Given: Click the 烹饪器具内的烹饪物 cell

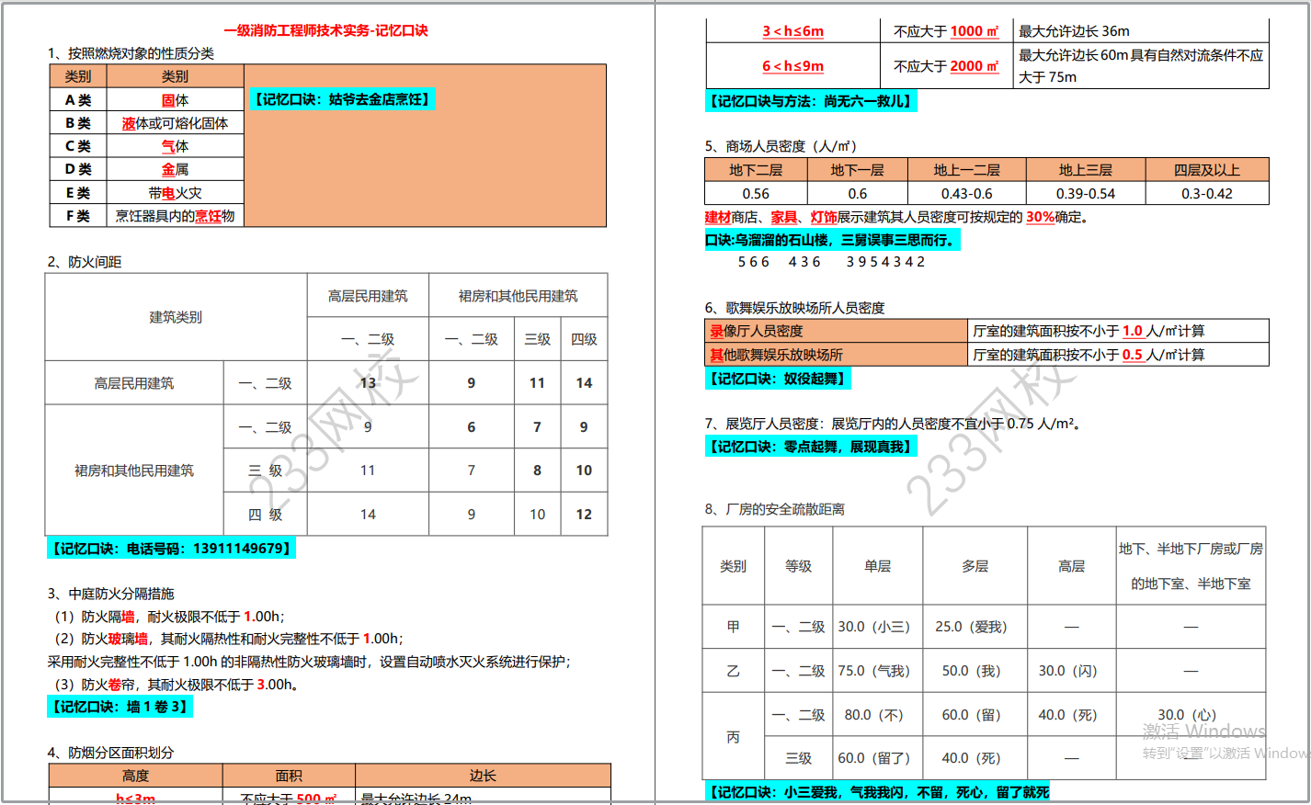Looking at the screenshot, I should click(175, 216).
